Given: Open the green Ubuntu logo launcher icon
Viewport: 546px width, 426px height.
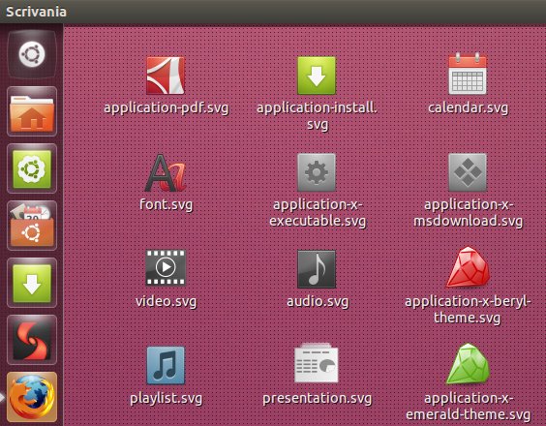Looking at the screenshot, I should [32, 168].
